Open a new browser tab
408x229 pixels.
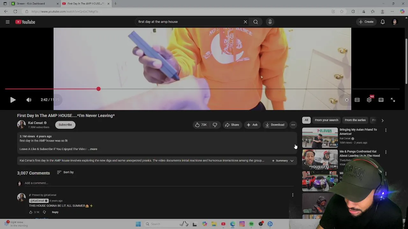(115, 3)
